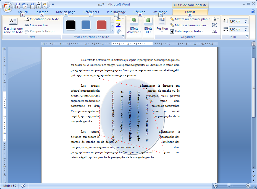This screenshot has height=189, width=257.
Task: Click the shape outline pen icon
Action: click(x=118, y=25)
